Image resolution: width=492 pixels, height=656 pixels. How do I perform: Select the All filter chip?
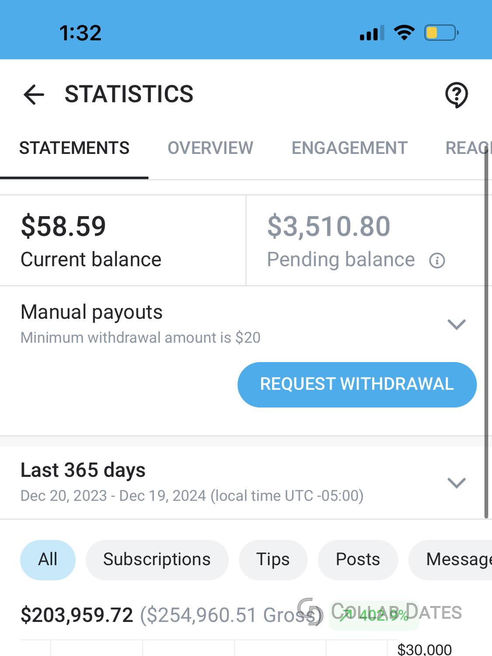pyautogui.click(x=48, y=560)
